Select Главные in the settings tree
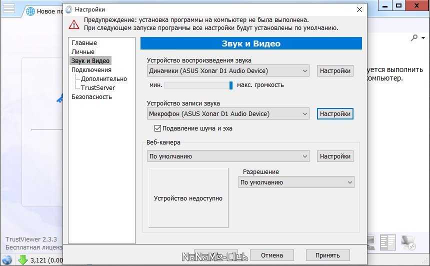 [x=84, y=43]
